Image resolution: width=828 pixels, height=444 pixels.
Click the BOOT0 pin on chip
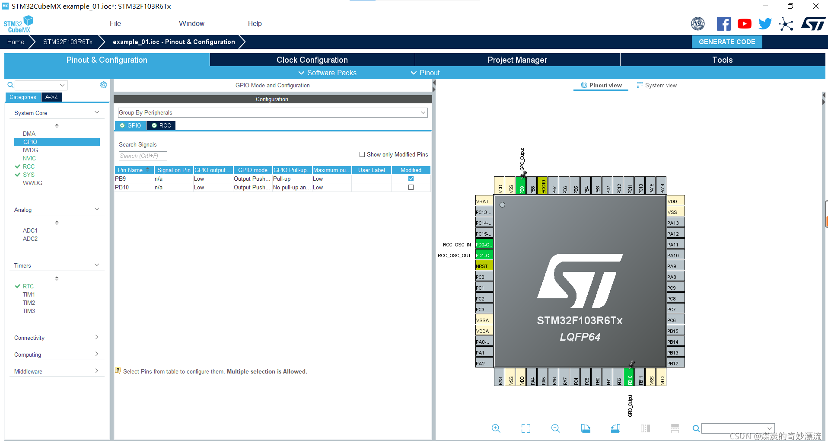(543, 185)
